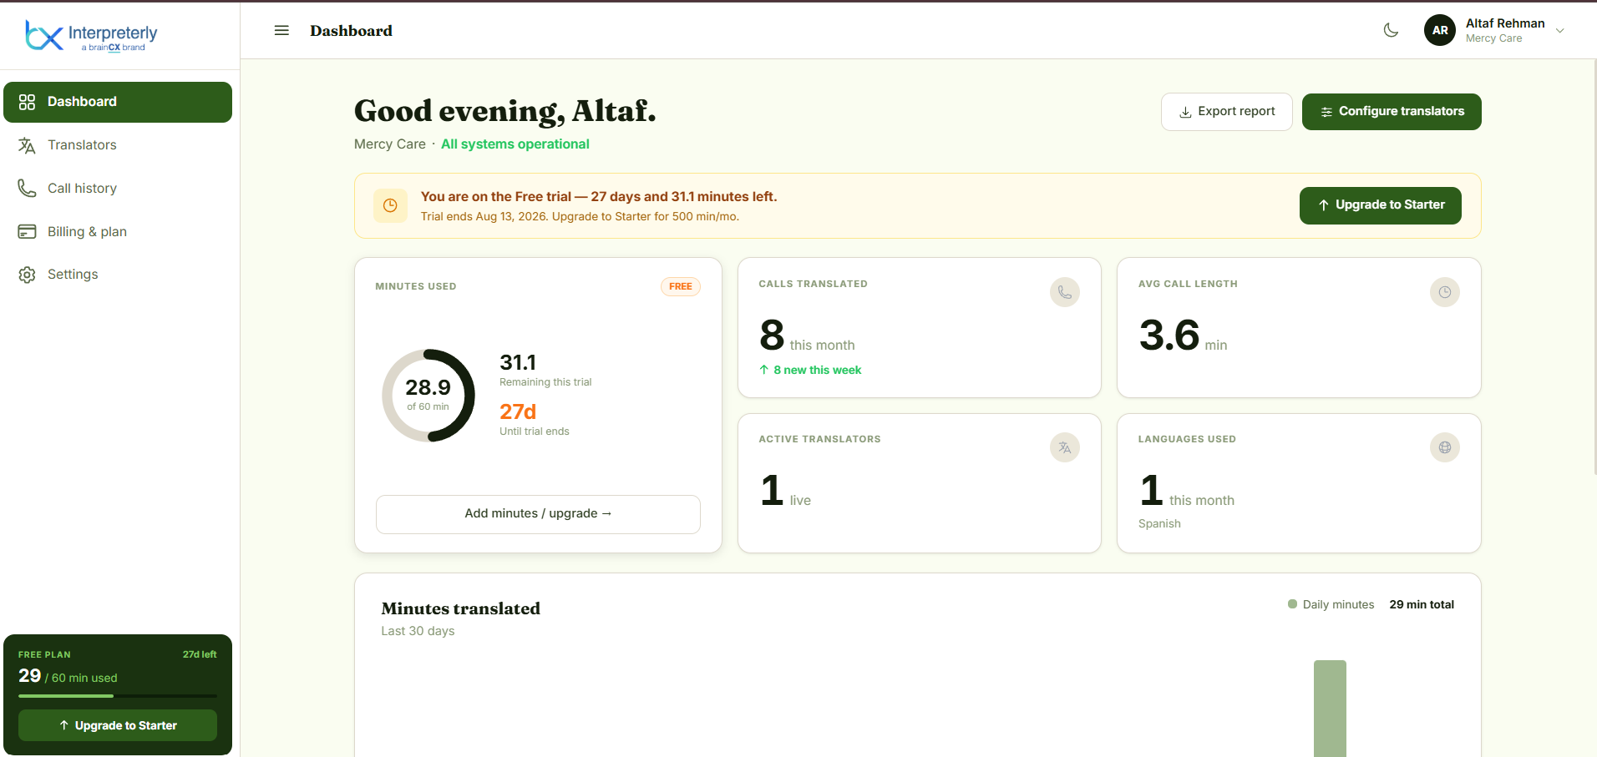Screen dimensions: 1597x757
Task: Click the globe icon on Languages Used card
Action: (x=1445, y=447)
